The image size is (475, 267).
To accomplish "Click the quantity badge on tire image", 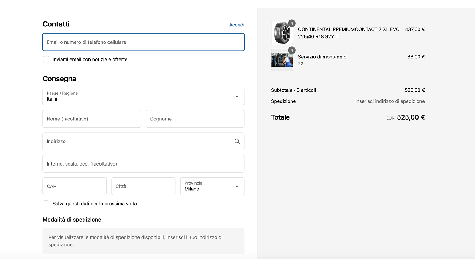I will 292,23.
